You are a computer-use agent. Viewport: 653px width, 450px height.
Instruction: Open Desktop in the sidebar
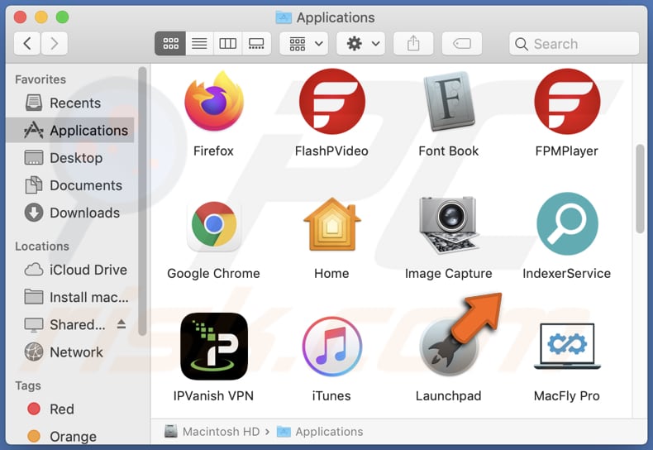pyautogui.click(x=70, y=158)
